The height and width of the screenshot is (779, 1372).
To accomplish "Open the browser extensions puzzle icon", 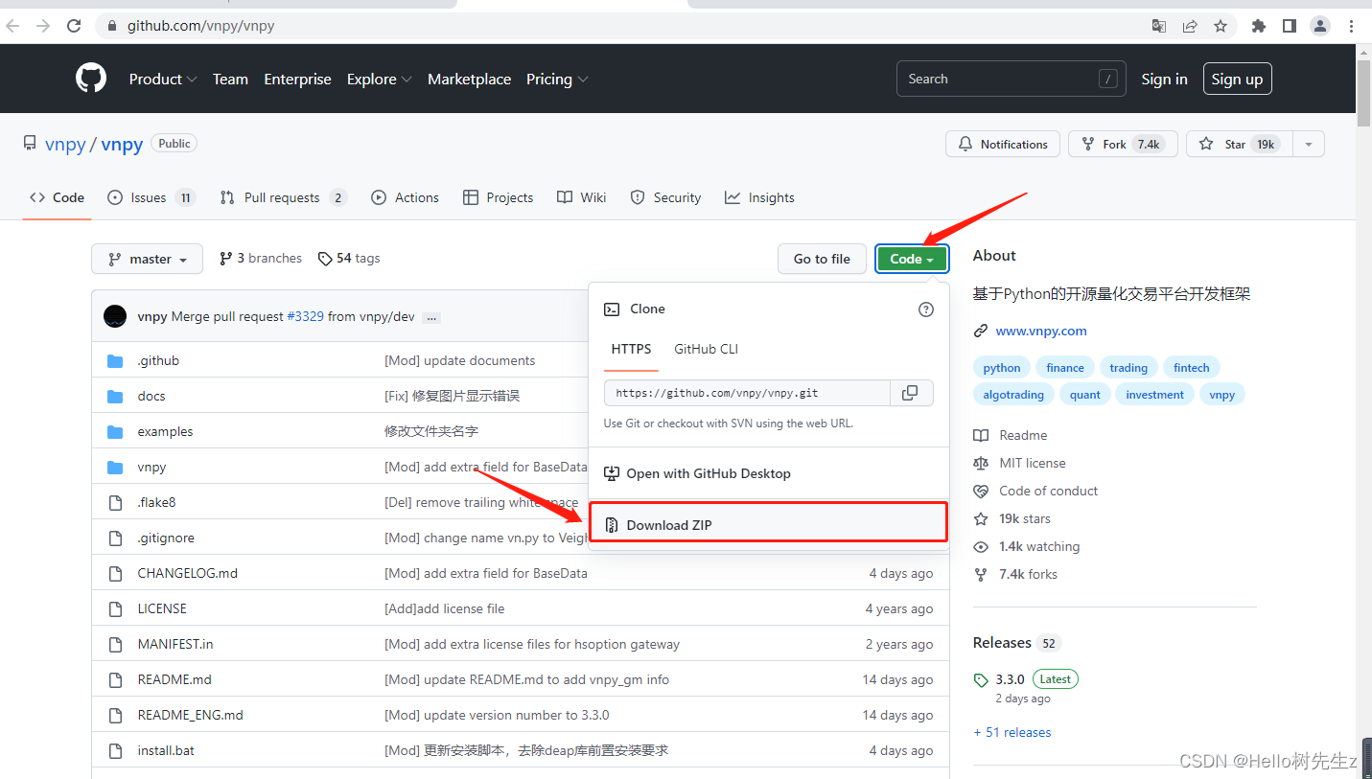I will pyautogui.click(x=1259, y=26).
